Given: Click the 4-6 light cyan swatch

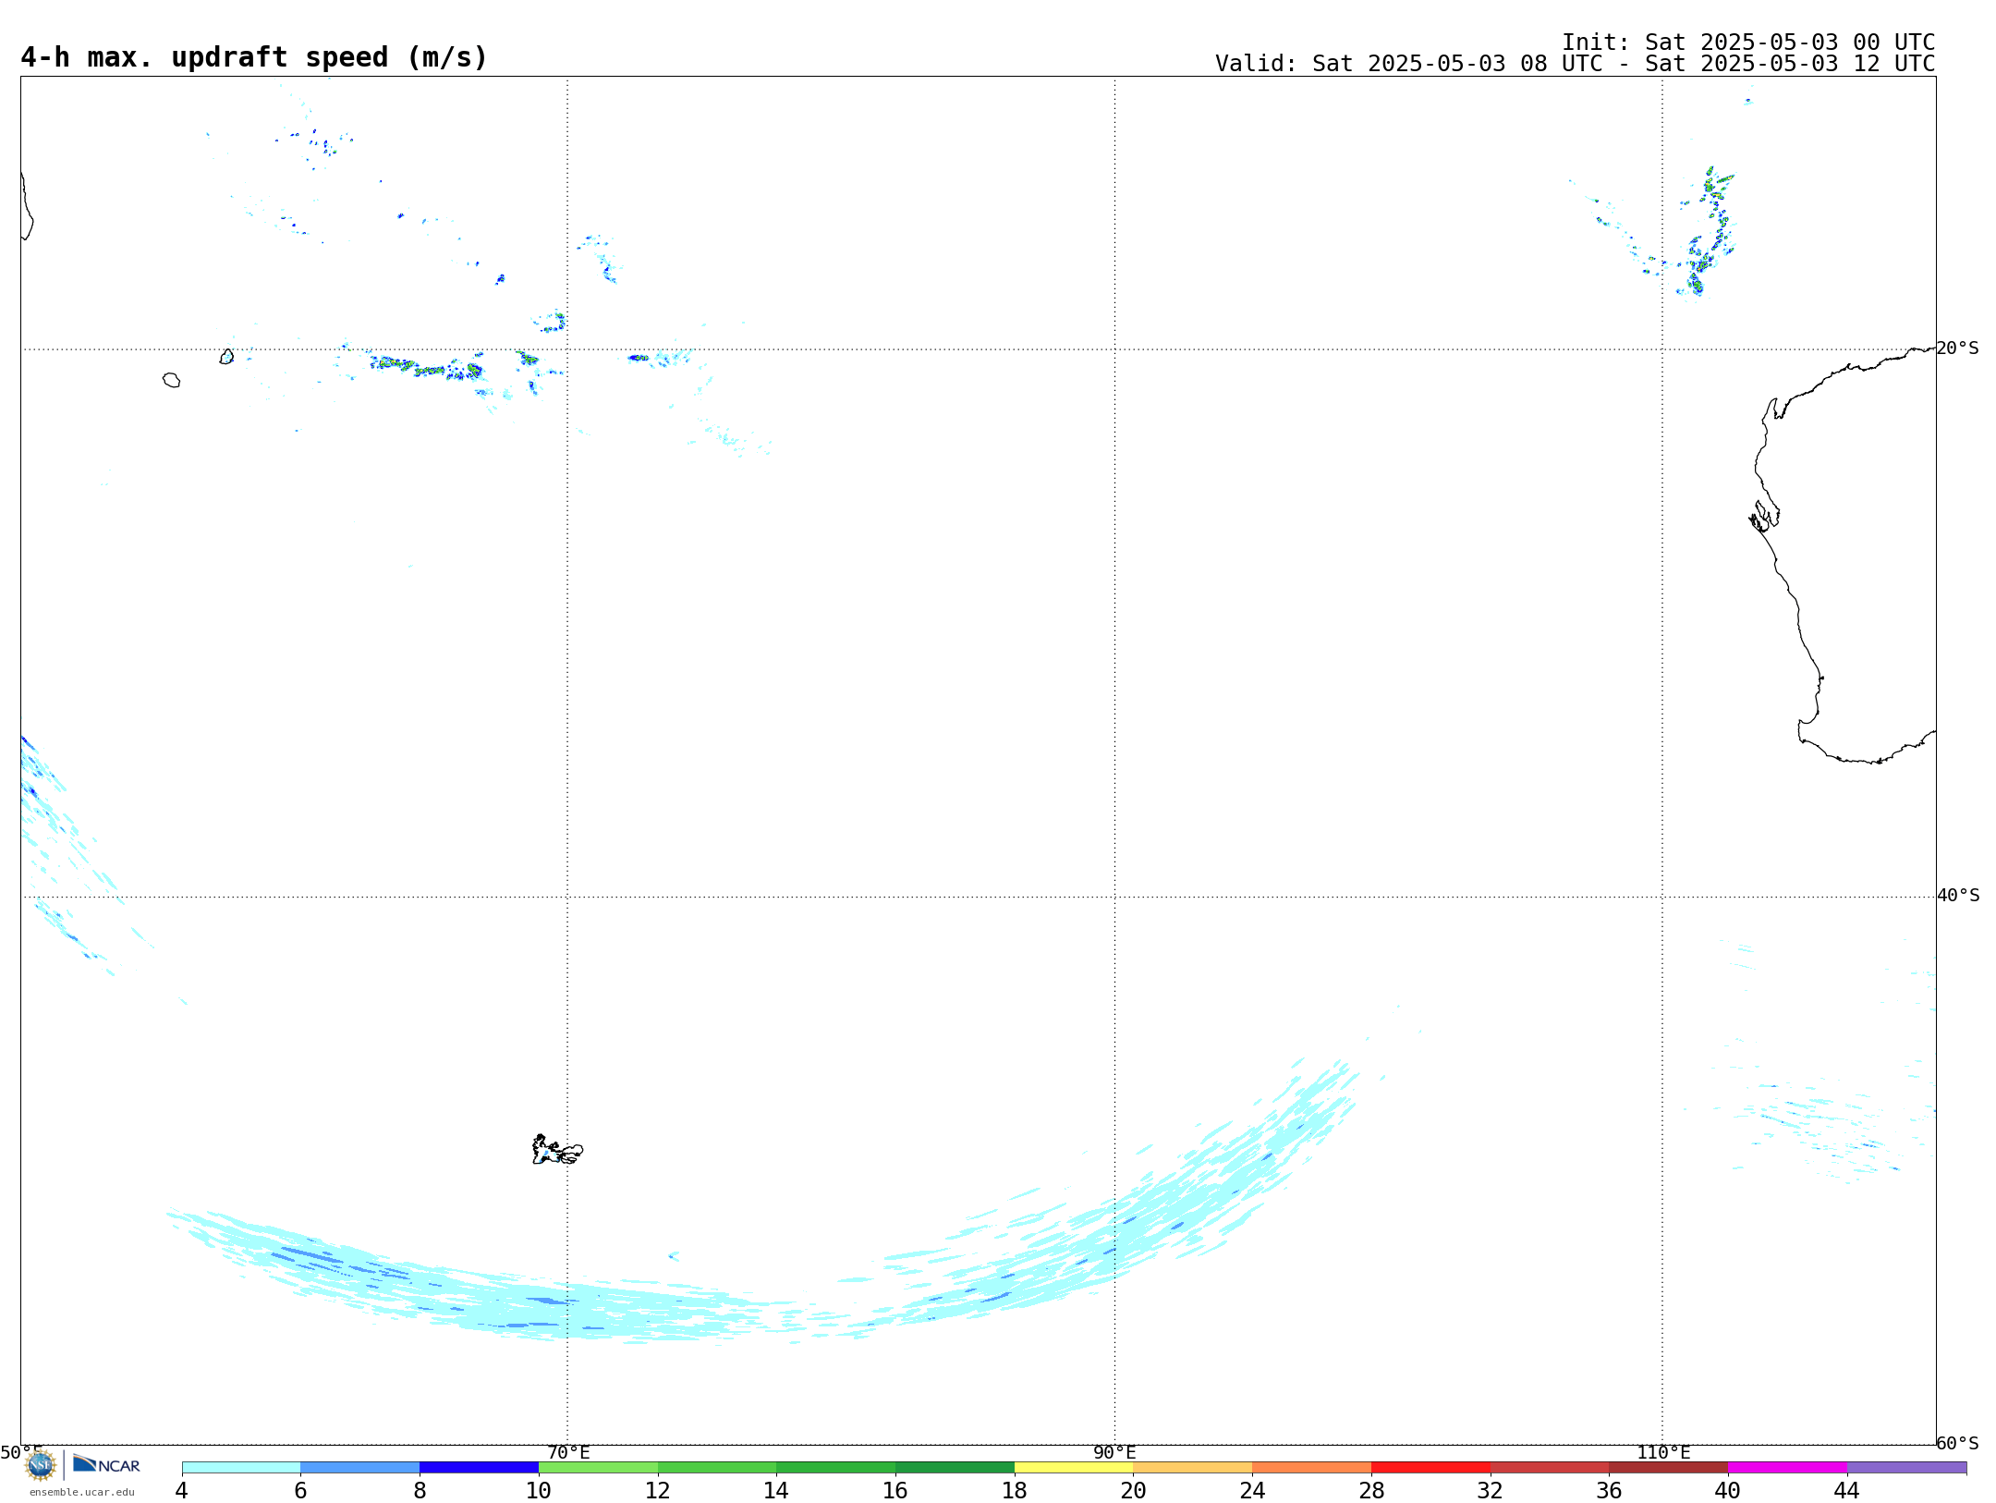Looking at the screenshot, I should click(x=241, y=1467).
